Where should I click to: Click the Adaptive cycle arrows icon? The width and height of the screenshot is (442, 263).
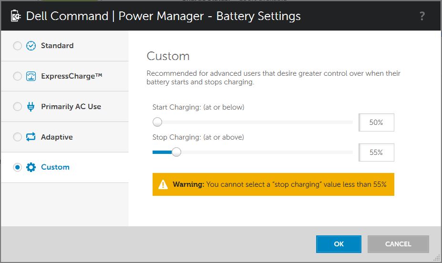click(31, 137)
